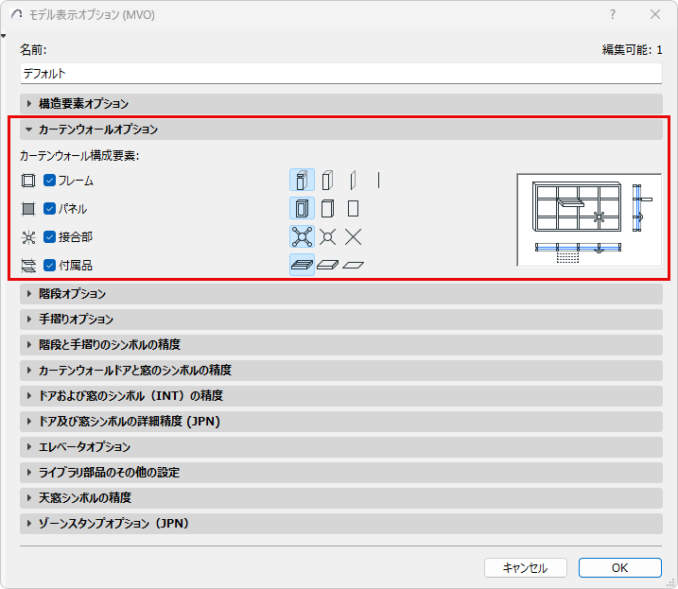678x589 pixels.
Task: Click the panel component icon beside パネル
Action: [x=28, y=209]
